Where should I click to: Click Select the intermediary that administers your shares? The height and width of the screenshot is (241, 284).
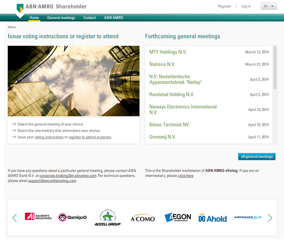[59, 131]
